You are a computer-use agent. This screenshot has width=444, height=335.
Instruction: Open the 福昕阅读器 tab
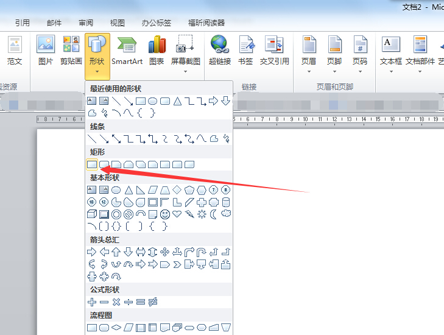tap(206, 23)
